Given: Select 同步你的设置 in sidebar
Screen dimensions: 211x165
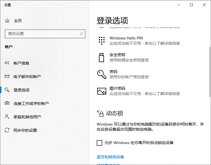Looking at the screenshot, I should pyautogui.click(x=25, y=130).
